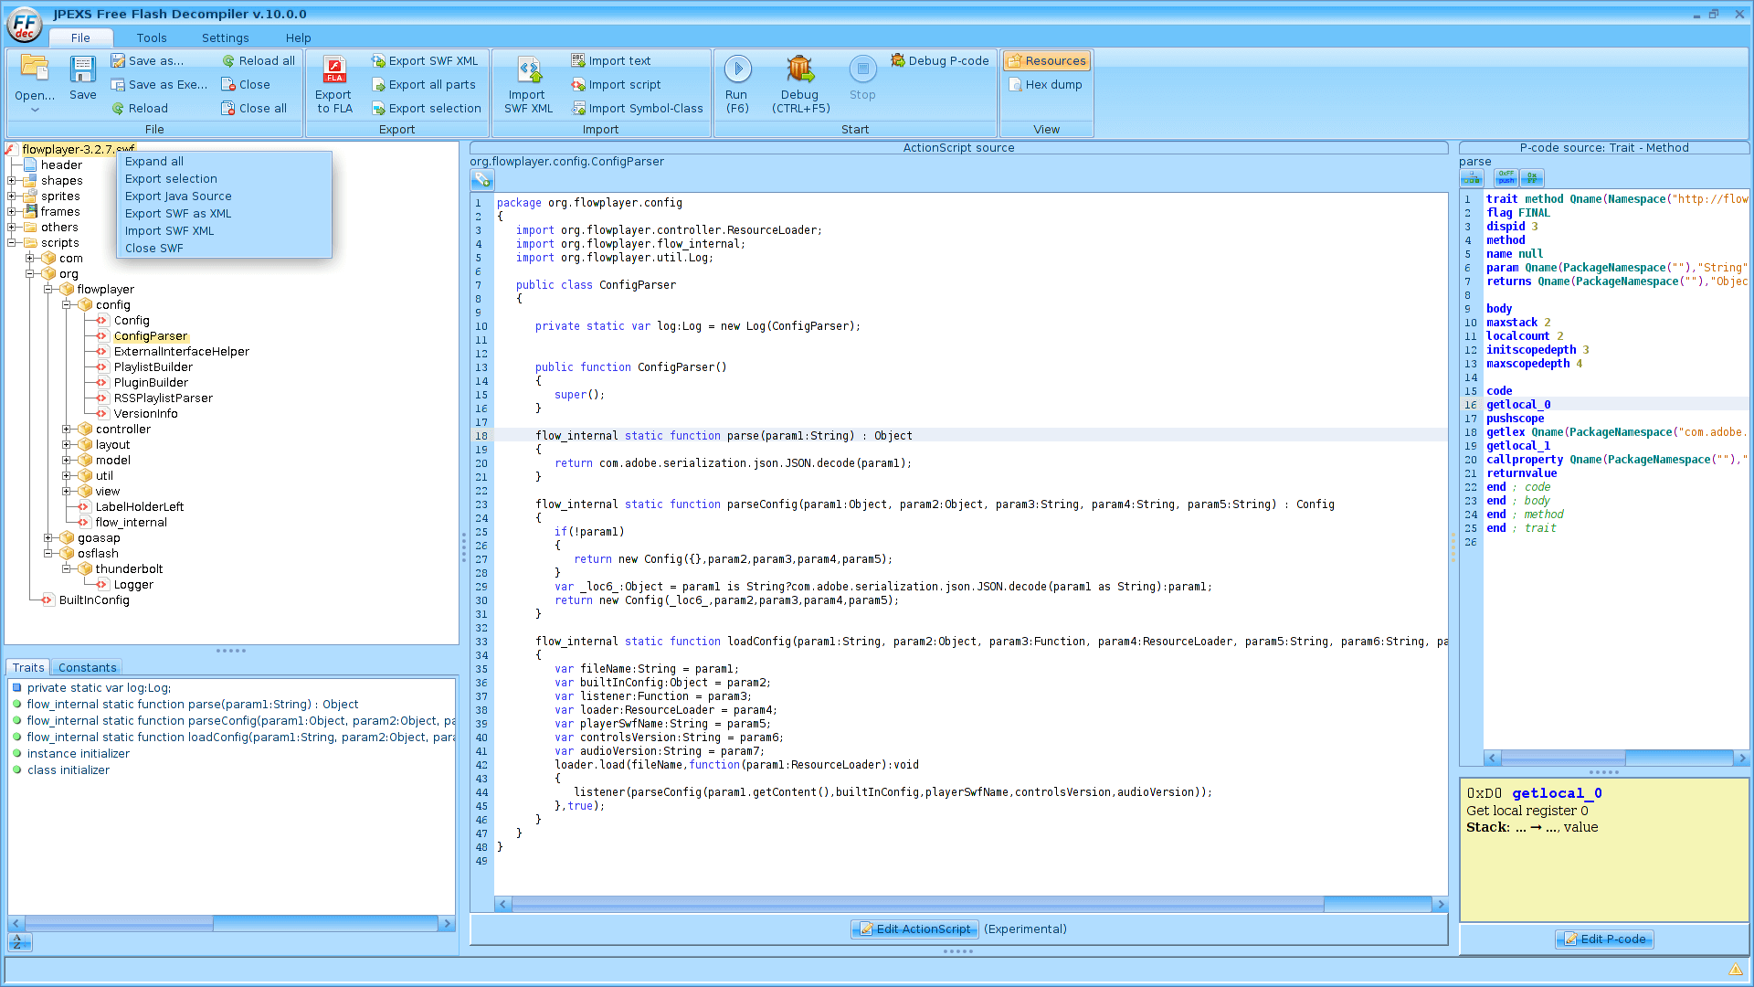Open the Help ribbon tab
This screenshot has height=987, width=1754.
pyautogui.click(x=298, y=37)
